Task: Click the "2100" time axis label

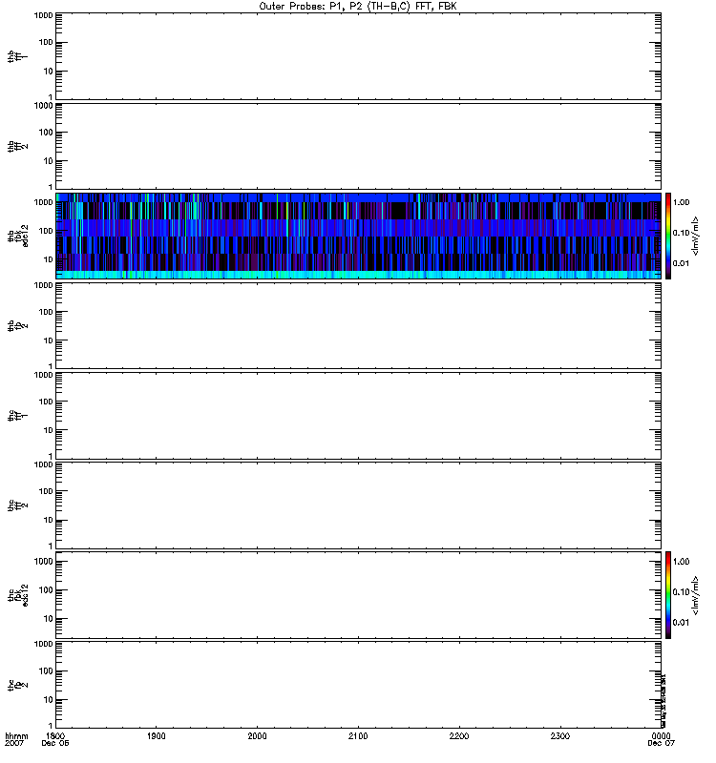Action: pyautogui.click(x=358, y=735)
